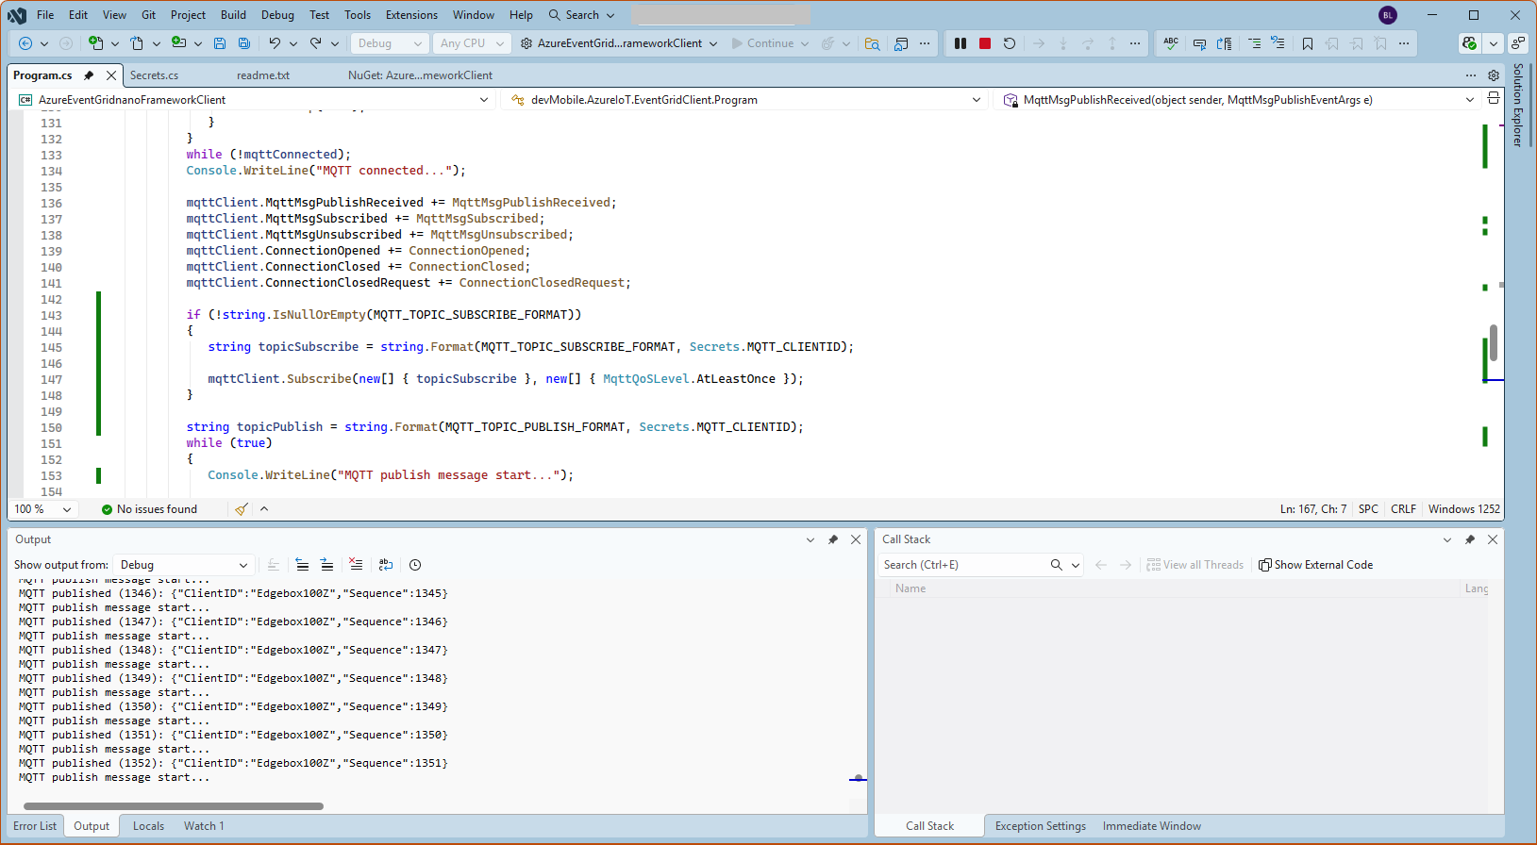Click the Find in Files icon
The width and height of the screenshot is (1537, 845).
coord(872,43)
